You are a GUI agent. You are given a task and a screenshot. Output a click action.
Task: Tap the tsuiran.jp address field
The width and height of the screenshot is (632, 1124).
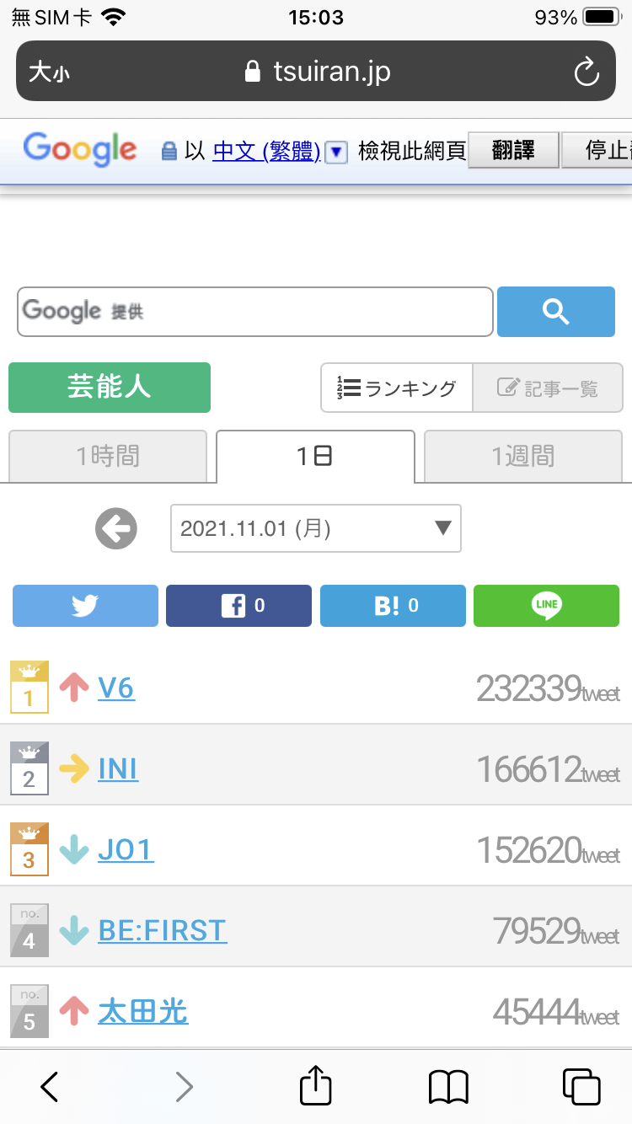(316, 72)
